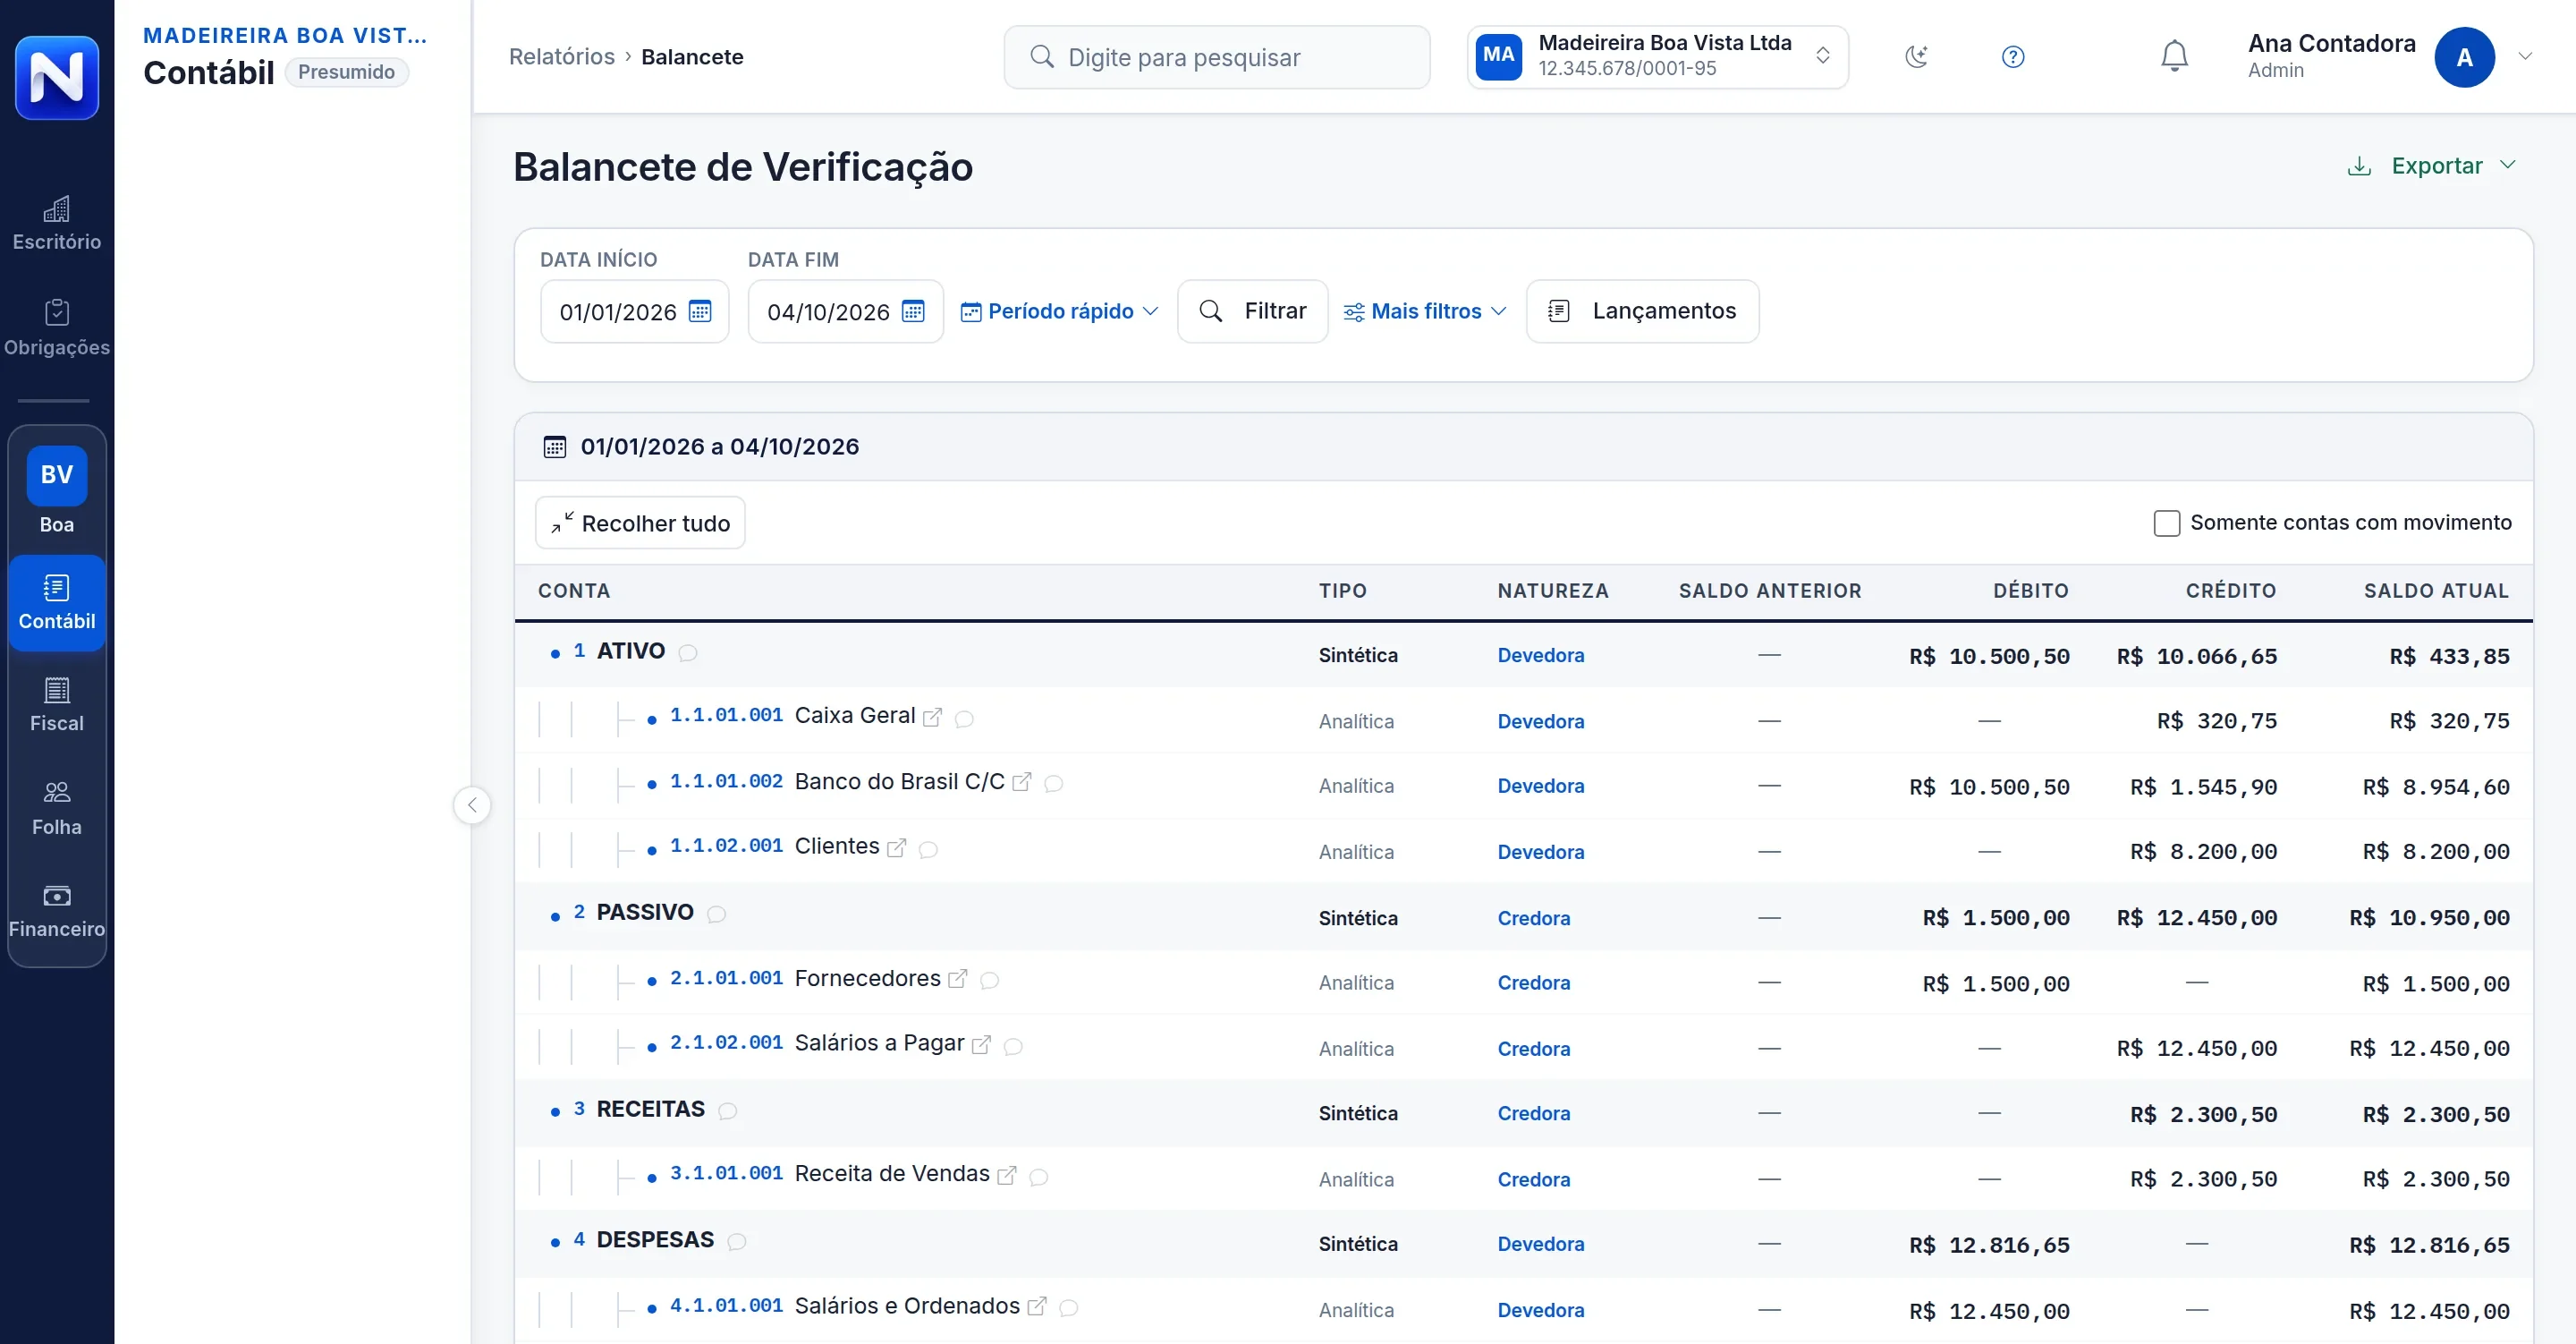Screen dimensions: 2576x1344
Task: Click RECEITAS account row name
Action: point(650,1110)
